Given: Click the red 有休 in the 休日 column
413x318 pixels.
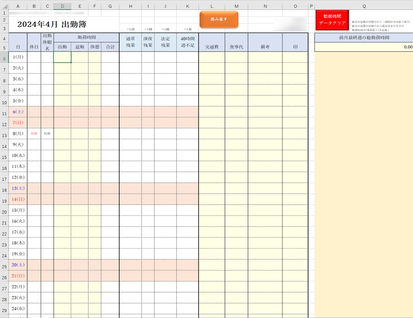Looking at the screenshot, I should (34, 133).
